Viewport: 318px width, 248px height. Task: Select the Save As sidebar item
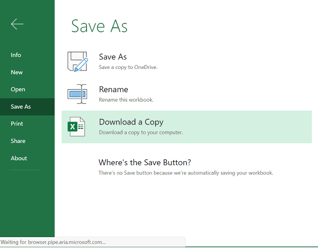click(21, 107)
